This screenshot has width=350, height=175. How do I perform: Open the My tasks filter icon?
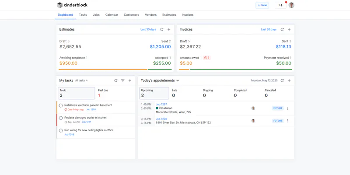click(123, 80)
